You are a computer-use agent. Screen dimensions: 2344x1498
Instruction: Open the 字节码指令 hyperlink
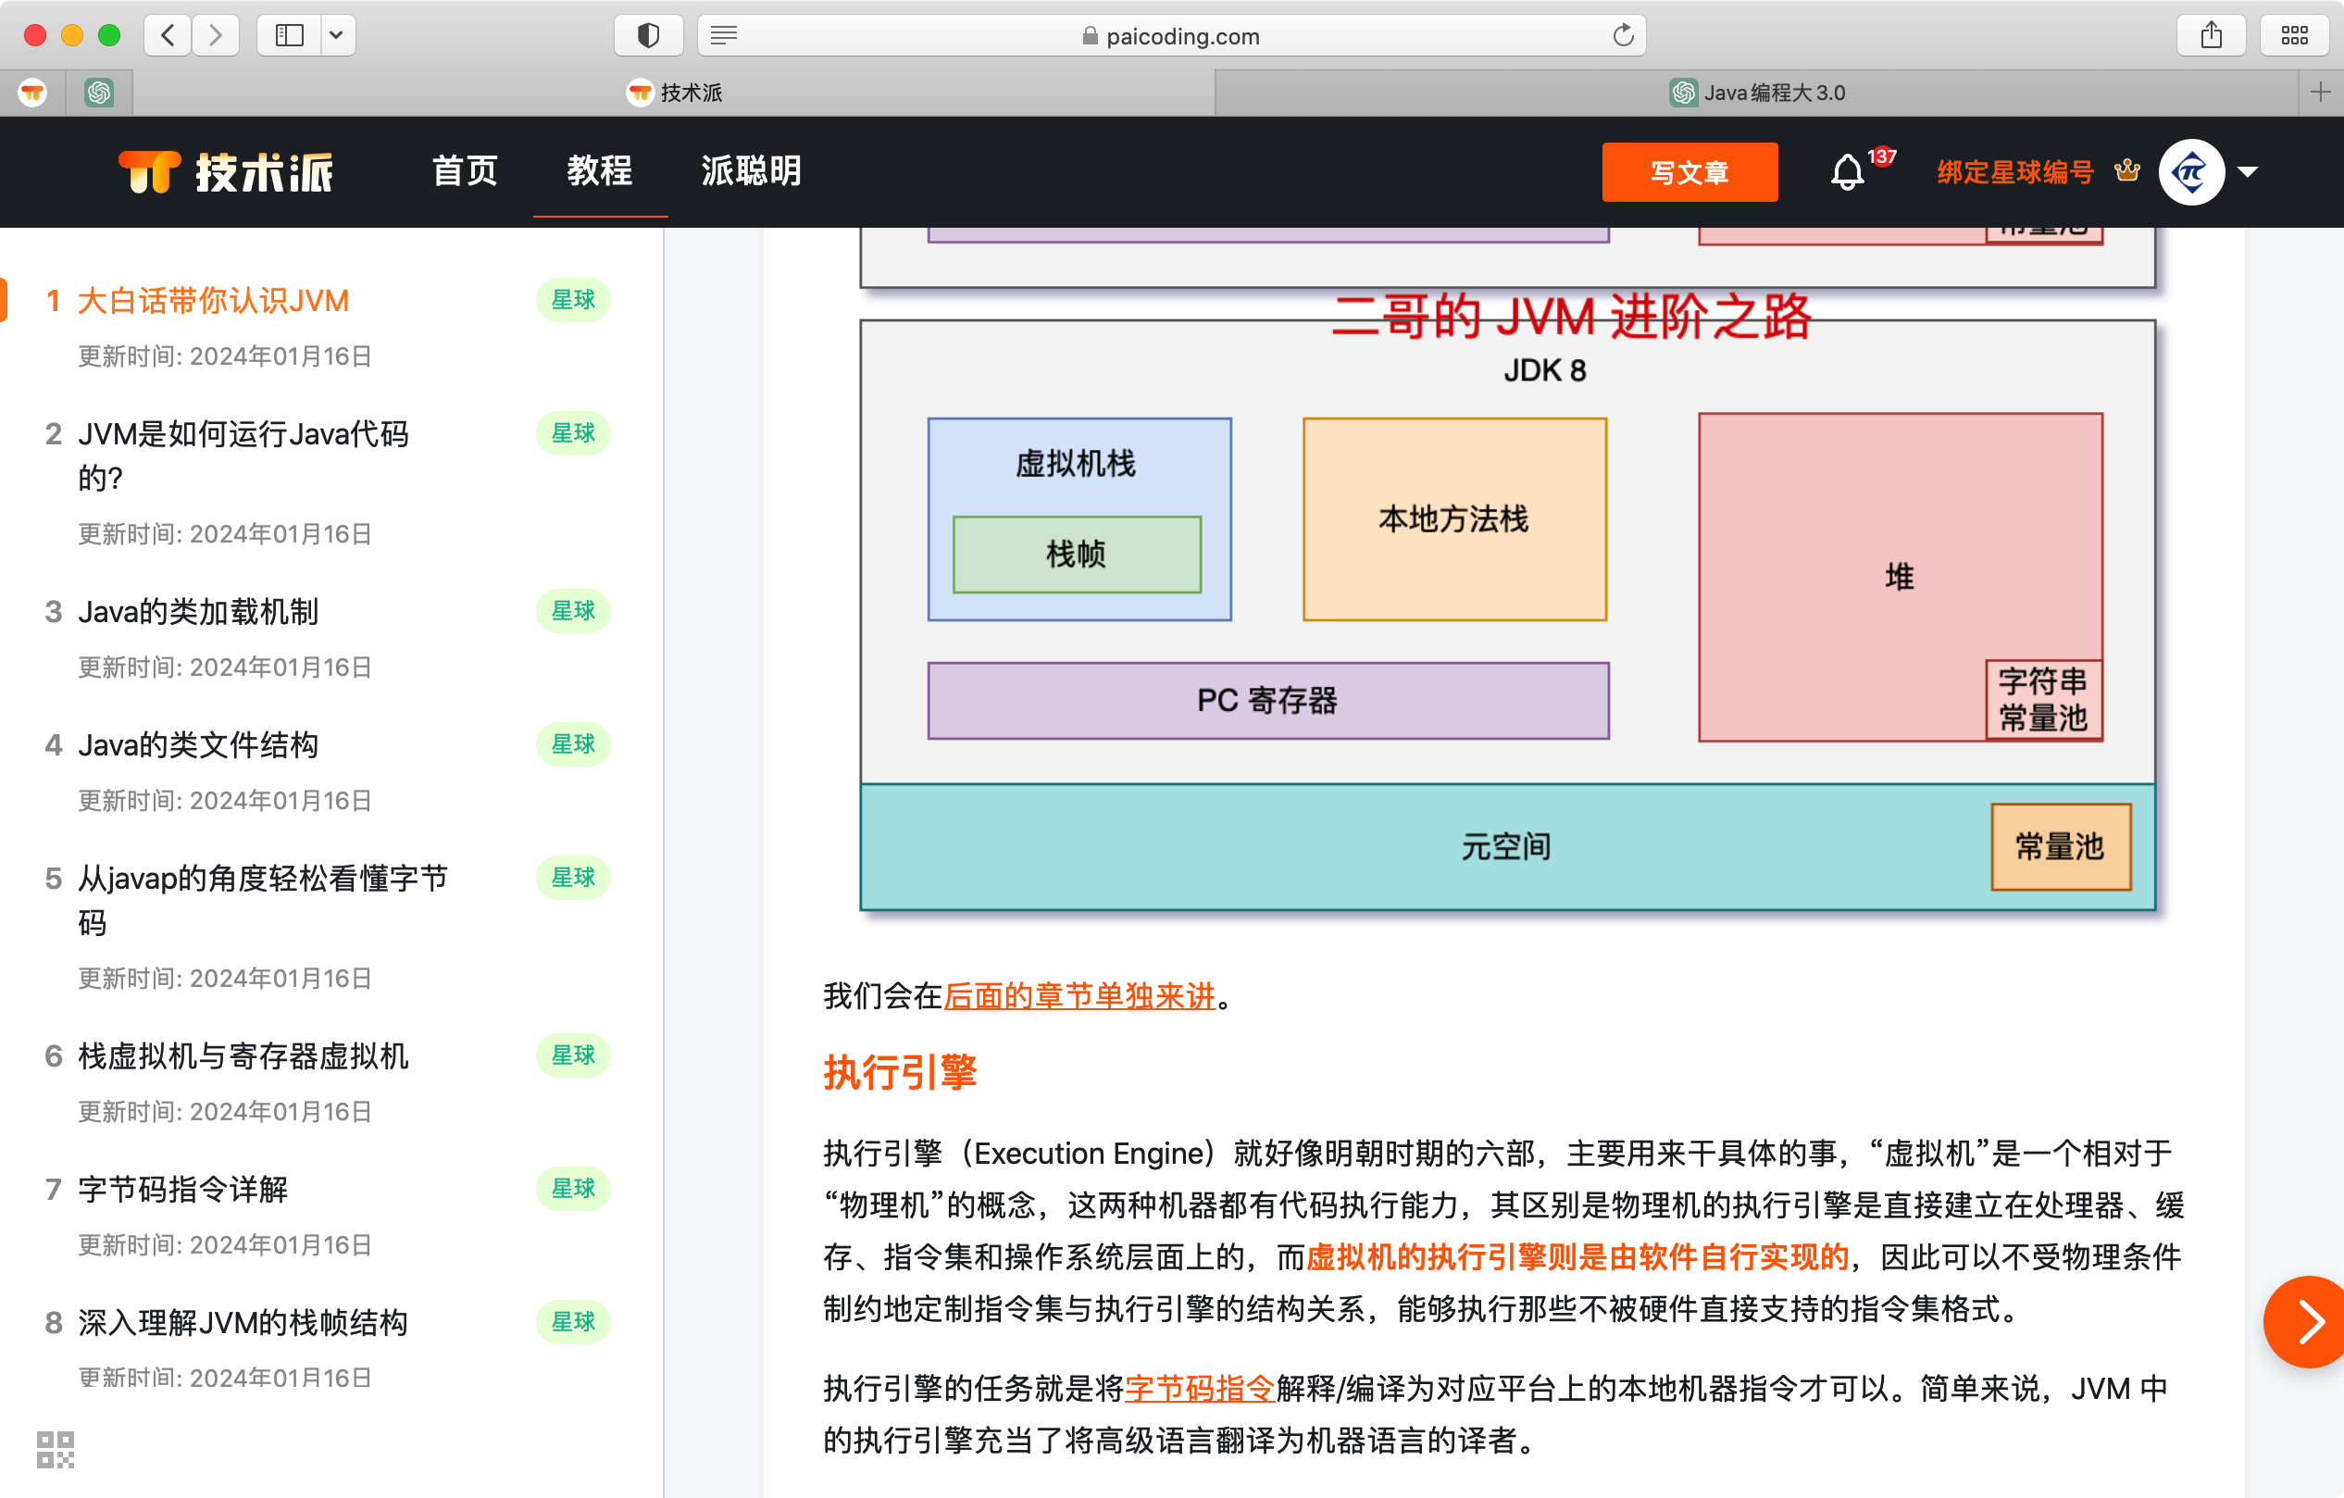(1199, 1387)
